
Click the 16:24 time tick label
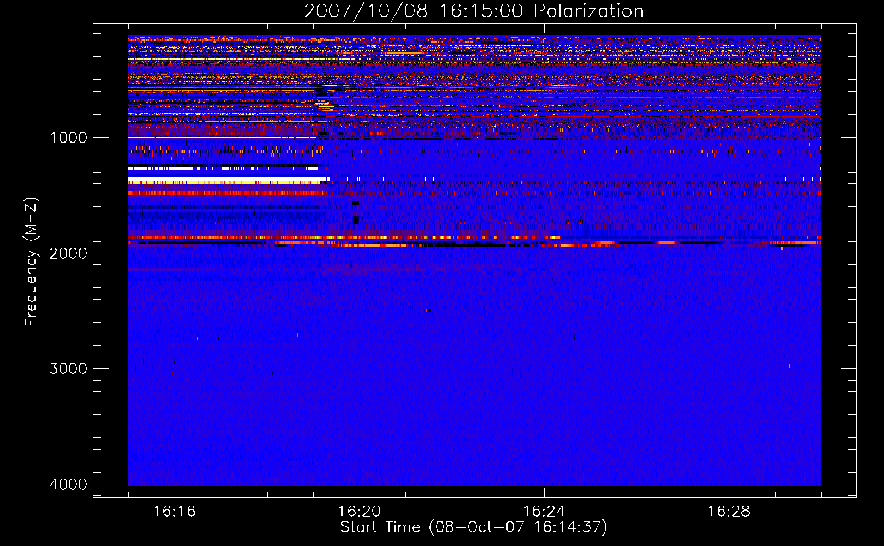tap(544, 512)
